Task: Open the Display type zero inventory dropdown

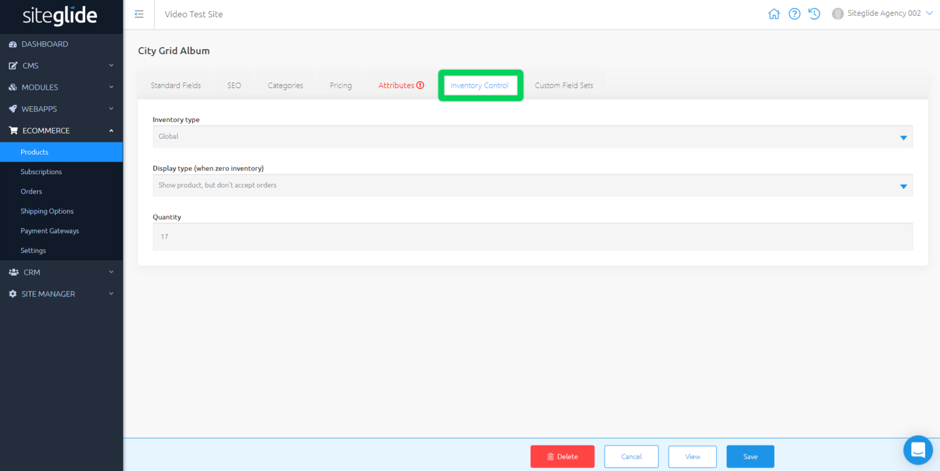Action: tap(532, 185)
